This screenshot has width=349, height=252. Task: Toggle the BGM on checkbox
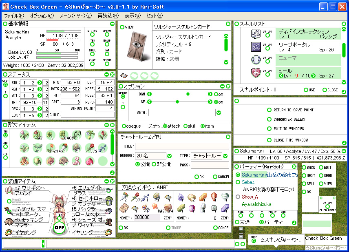click(x=216, y=94)
